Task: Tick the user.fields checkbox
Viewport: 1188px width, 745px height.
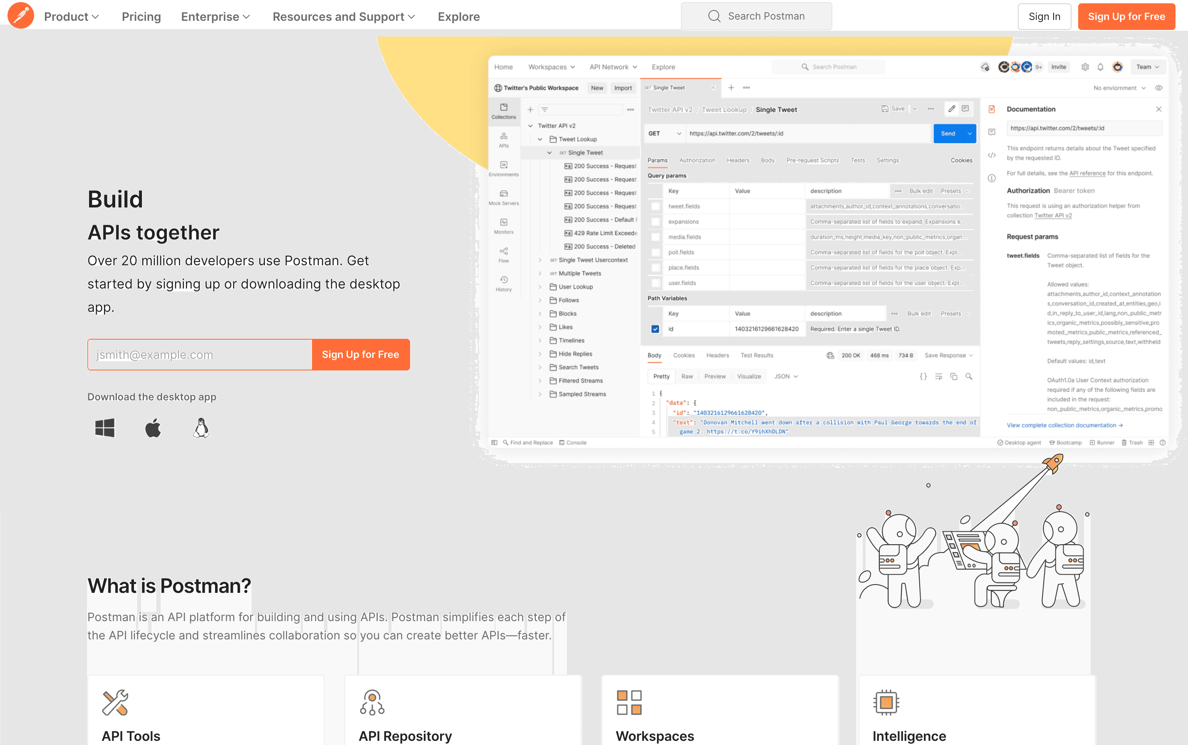Action: [x=655, y=283]
